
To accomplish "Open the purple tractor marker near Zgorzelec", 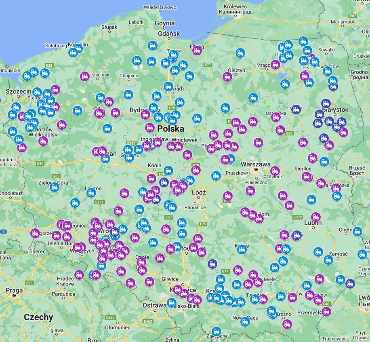I will [35, 233].
